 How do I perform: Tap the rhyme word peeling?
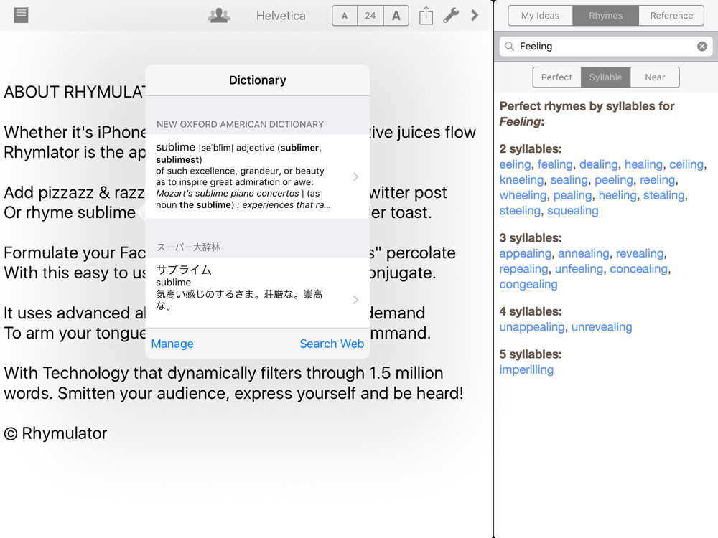pyautogui.click(x=614, y=180)
